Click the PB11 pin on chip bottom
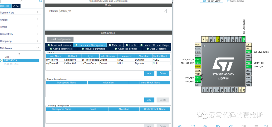 [236, 90]
